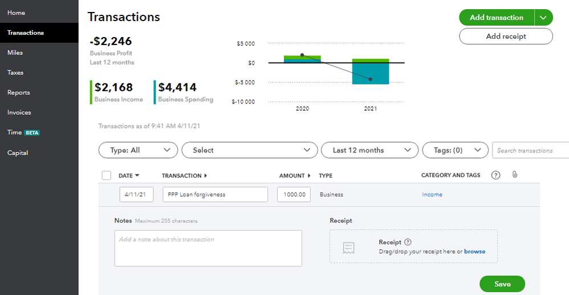Click the Search transactions field
The height and width of the screenshot is (295, 569).
coord(530,151)
